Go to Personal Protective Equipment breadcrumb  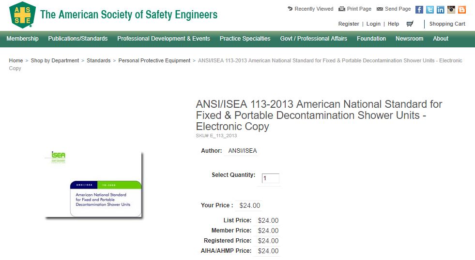click(x=154, y=60)
